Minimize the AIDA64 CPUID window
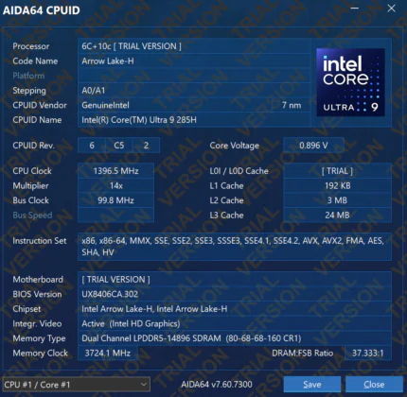 pyautogui.click(x=355, y=9)
